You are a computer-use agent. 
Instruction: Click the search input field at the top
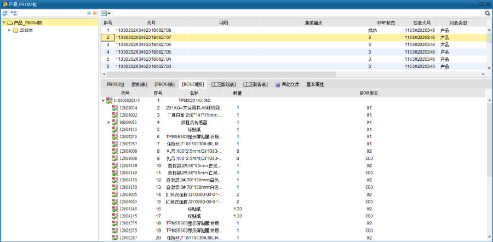pyautogui.click(x=296, y=12)
